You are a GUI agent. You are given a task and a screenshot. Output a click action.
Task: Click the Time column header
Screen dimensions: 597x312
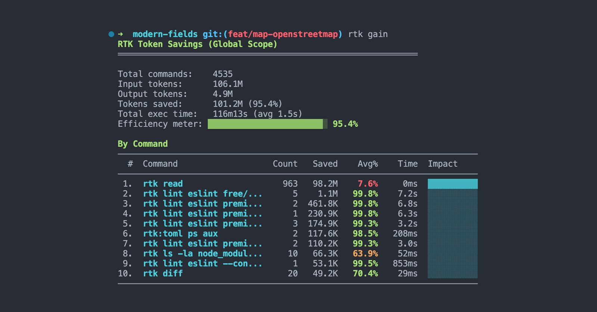pyautogui.click(x=408, y=164)
